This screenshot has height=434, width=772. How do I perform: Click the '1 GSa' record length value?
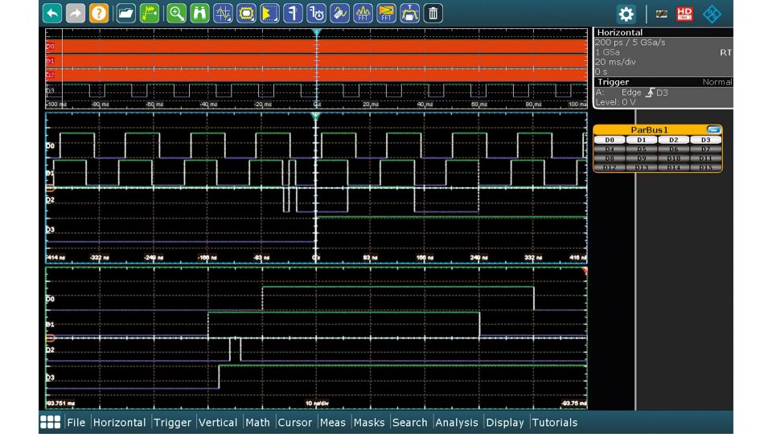pos(607,52)
